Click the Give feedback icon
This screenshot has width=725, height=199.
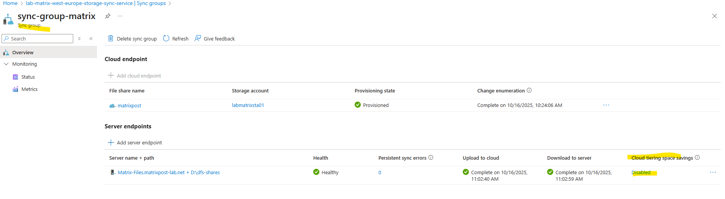[198, 38]
